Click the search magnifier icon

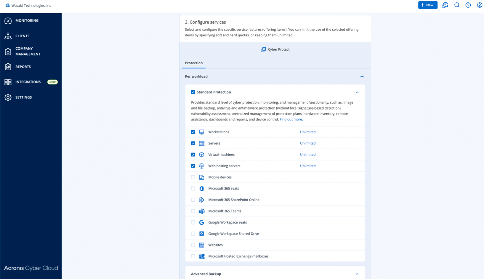pyautogui.click(x=457, y=5)
